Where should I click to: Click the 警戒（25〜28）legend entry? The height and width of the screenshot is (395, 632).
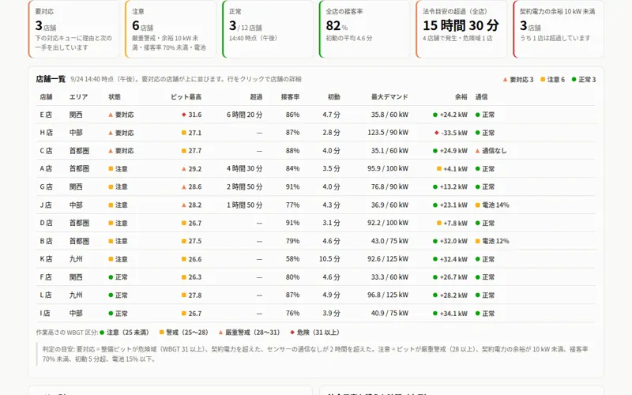(x=184, y=333)
